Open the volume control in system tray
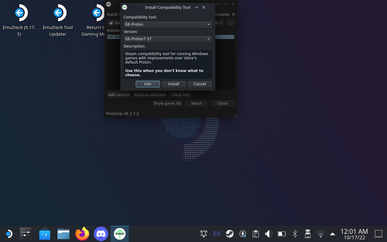 268,234
